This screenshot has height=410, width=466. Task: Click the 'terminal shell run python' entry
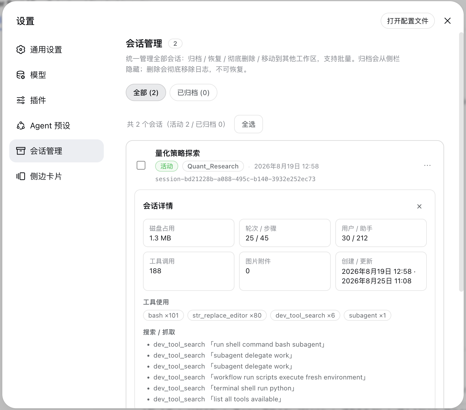click(x=224, y=388)
